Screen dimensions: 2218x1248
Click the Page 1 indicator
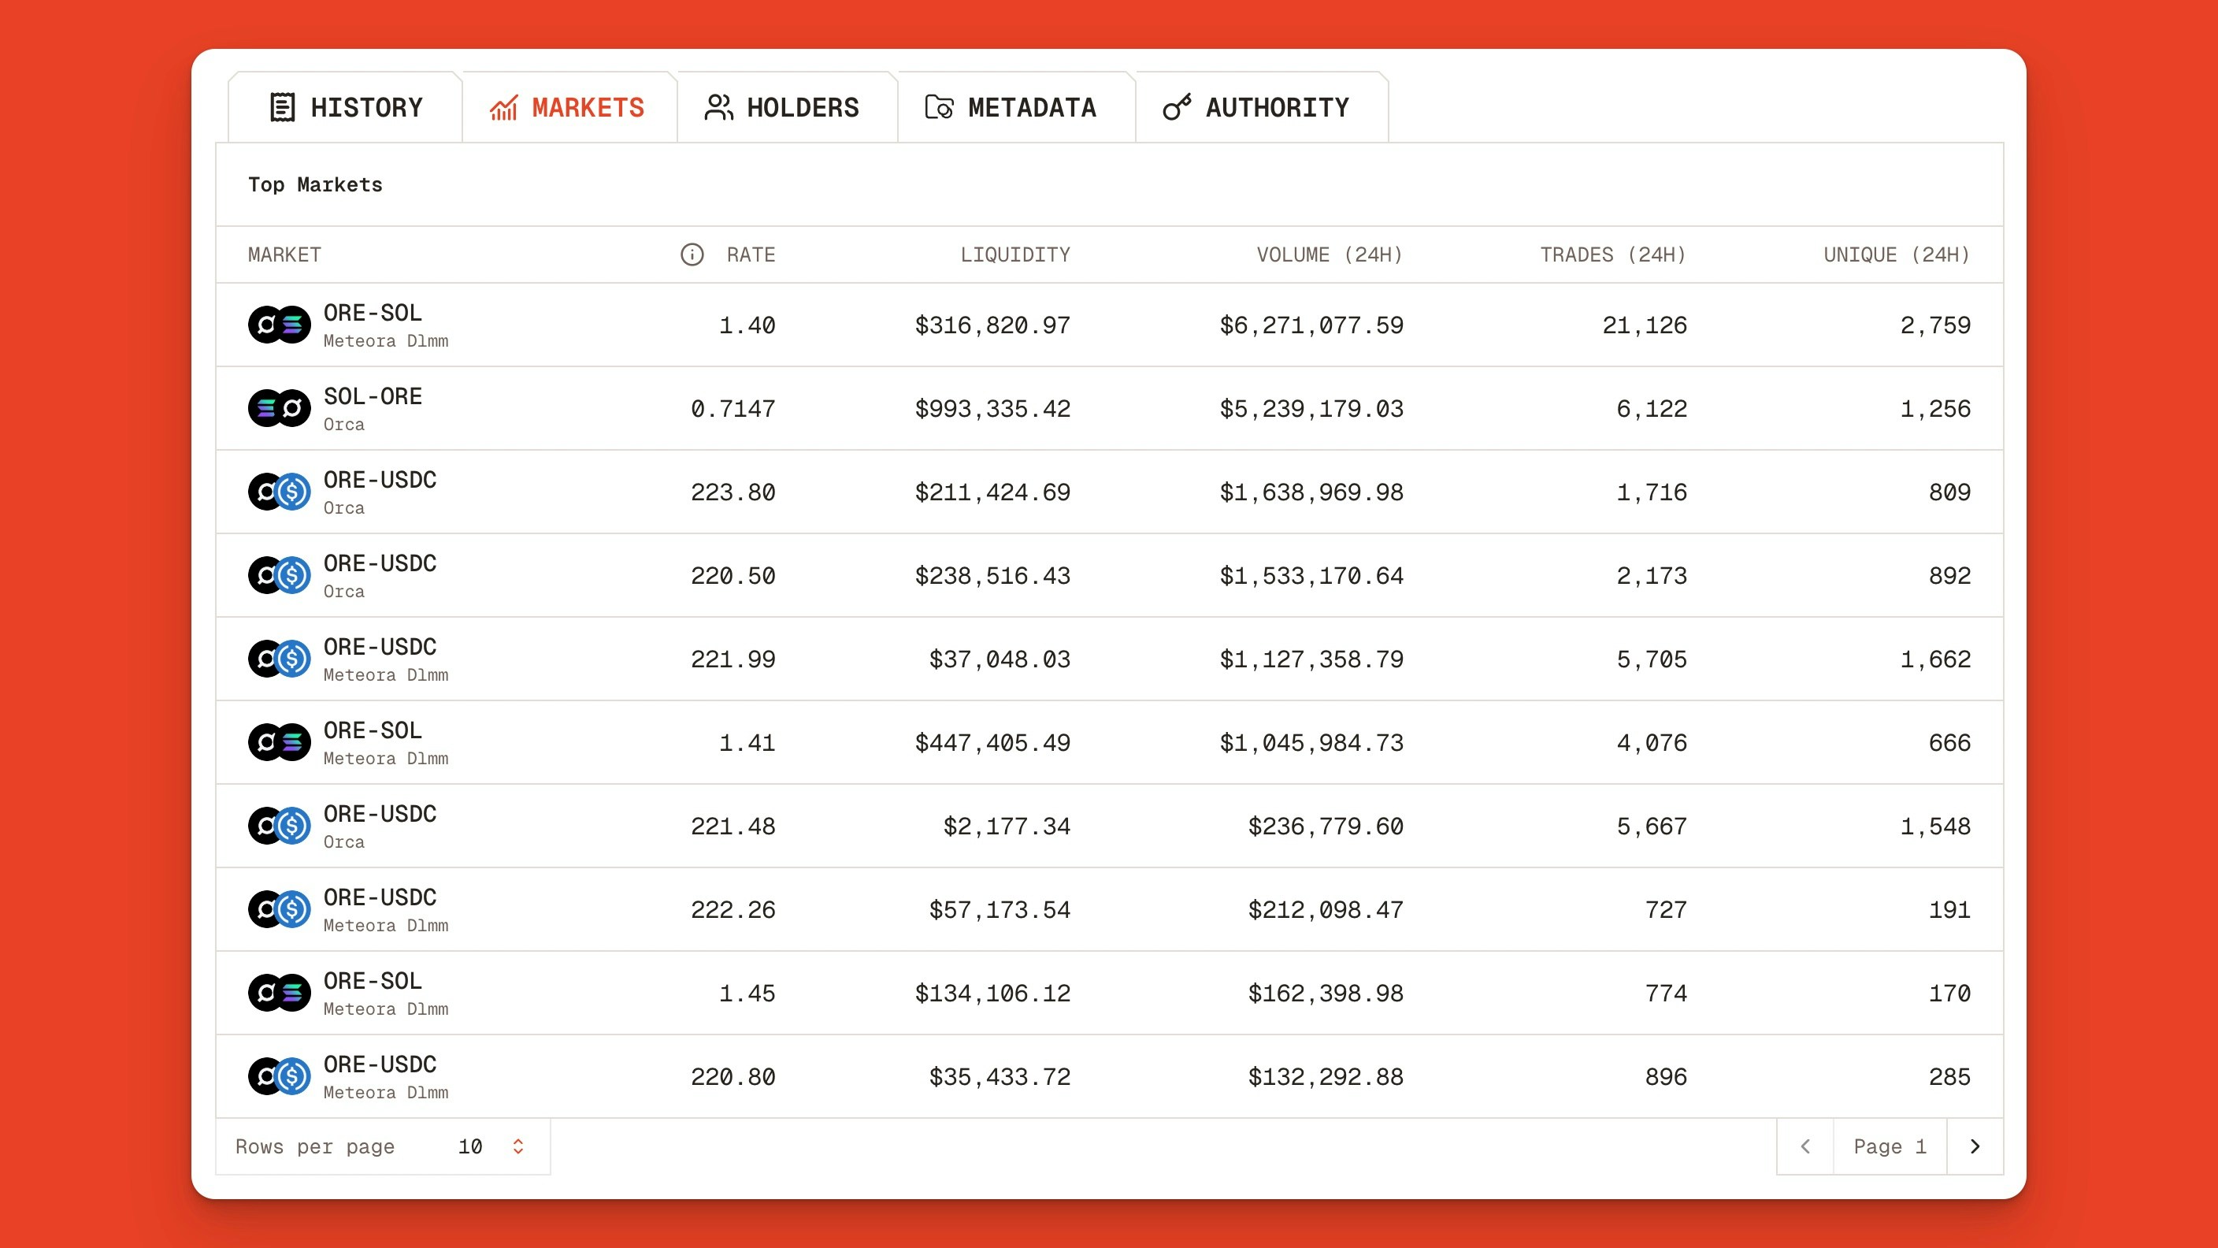1889,1146
